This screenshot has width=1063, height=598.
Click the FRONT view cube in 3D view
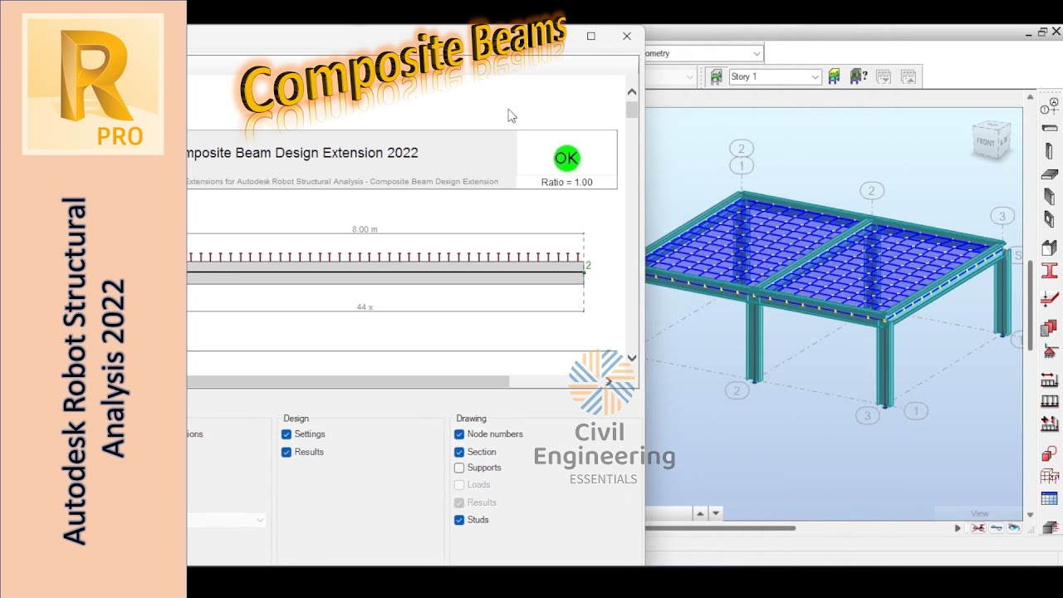pos(992,142)
